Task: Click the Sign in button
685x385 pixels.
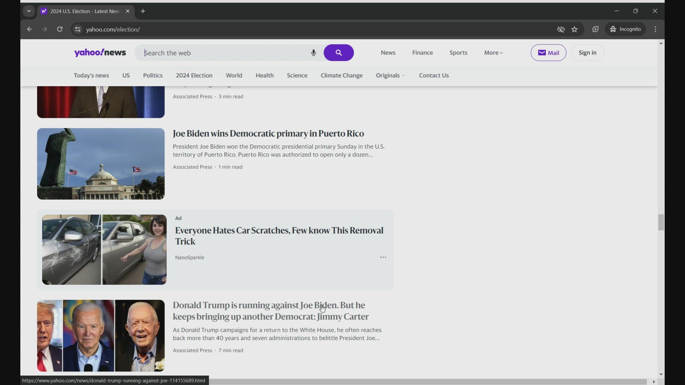Action: pos(587,53)
